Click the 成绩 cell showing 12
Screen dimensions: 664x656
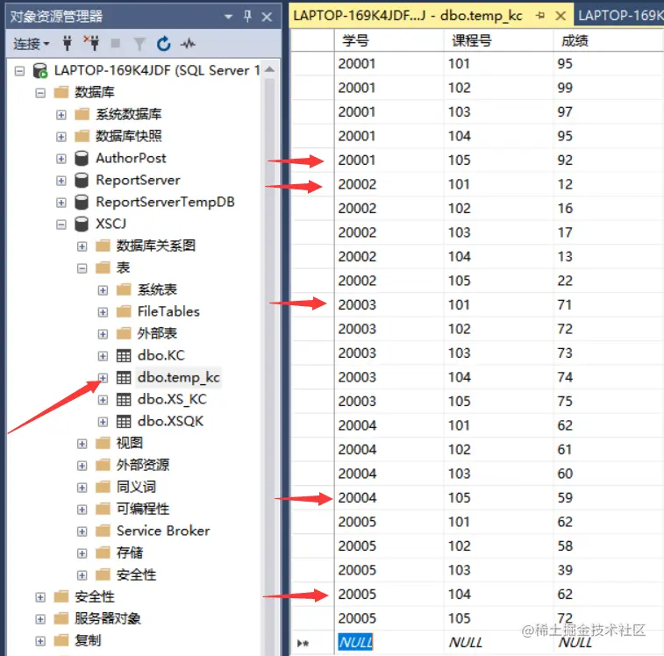(609, 185)
